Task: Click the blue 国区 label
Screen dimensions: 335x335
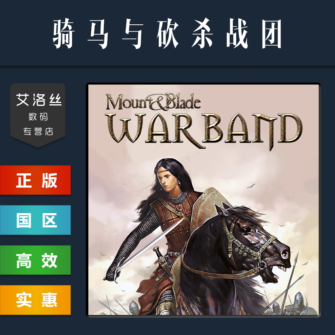Action: coord(35,220)
